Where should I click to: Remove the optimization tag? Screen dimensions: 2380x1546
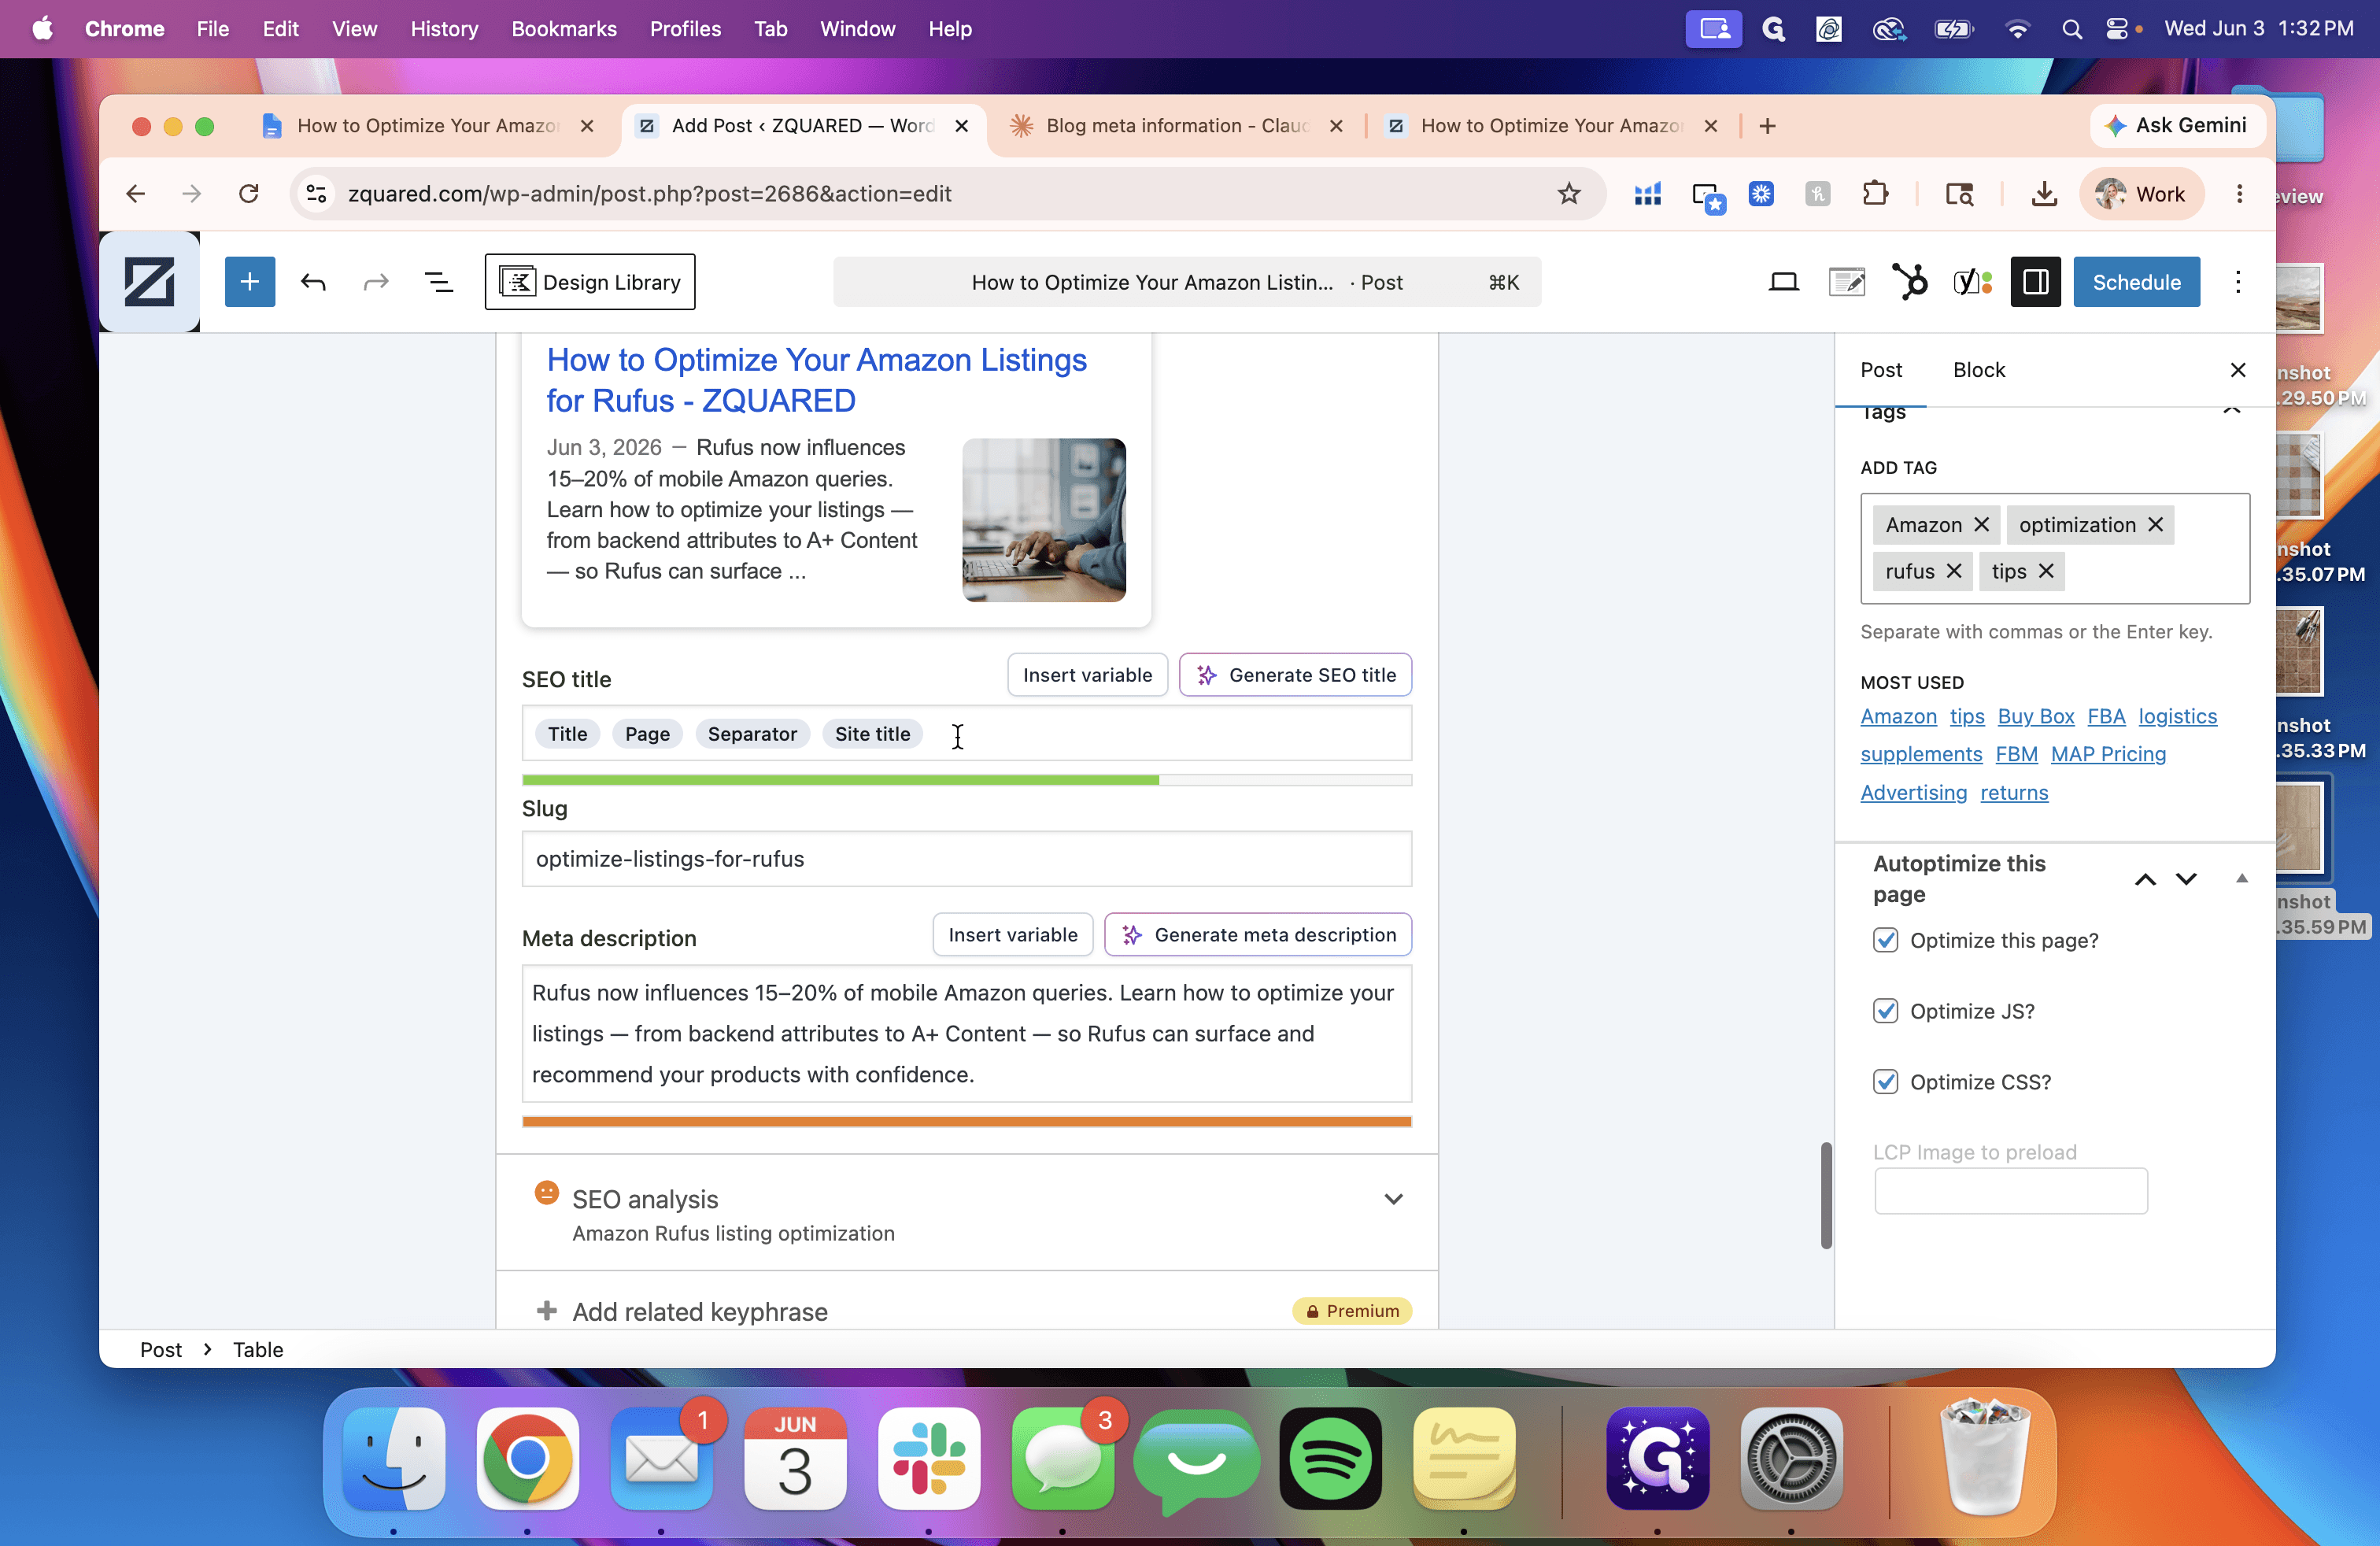tap(2155, 525)
